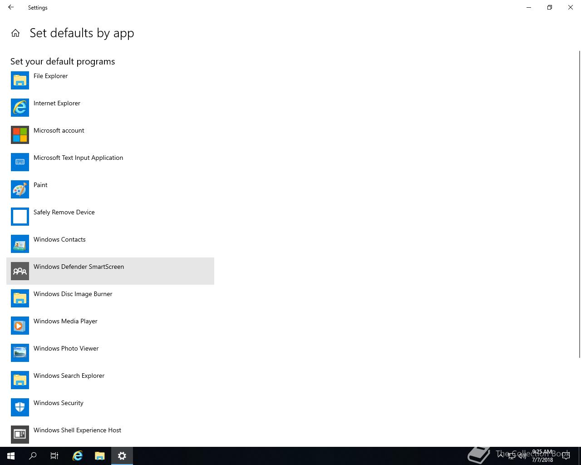Select Safely Remove Device label
Viewport: 581px width, 465px height.
coord(64,212)
